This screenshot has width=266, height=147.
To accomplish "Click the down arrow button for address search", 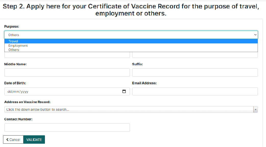I will pyautogui.click(x=255, y=109).
